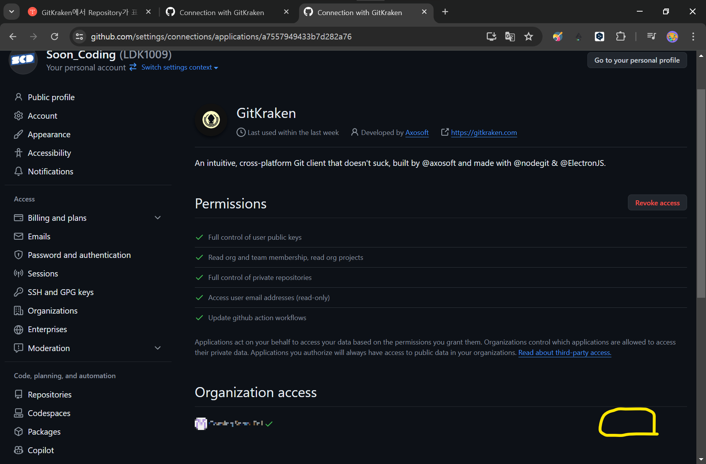The width and height of the screenshot is (706, 464).
Task: Click the organization avatar under Organization access
Action: pos(201,423)
